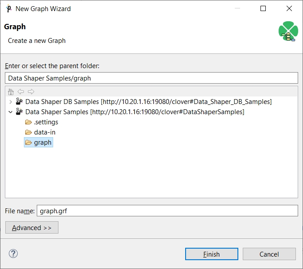The width and height of the screenshot is (303, 269).
Task: Select the Data Shaper DB Samples tree row
Action: 148,101
